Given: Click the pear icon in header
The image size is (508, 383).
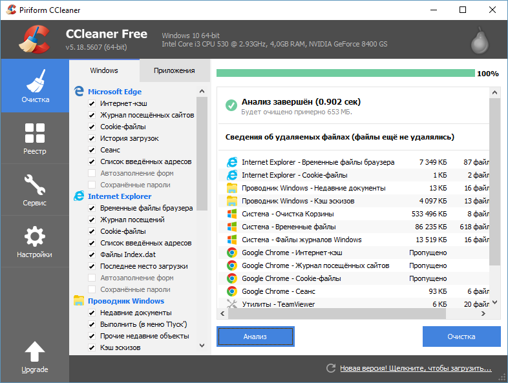Looking at the screenshot, I should click(x=480, y=41).
